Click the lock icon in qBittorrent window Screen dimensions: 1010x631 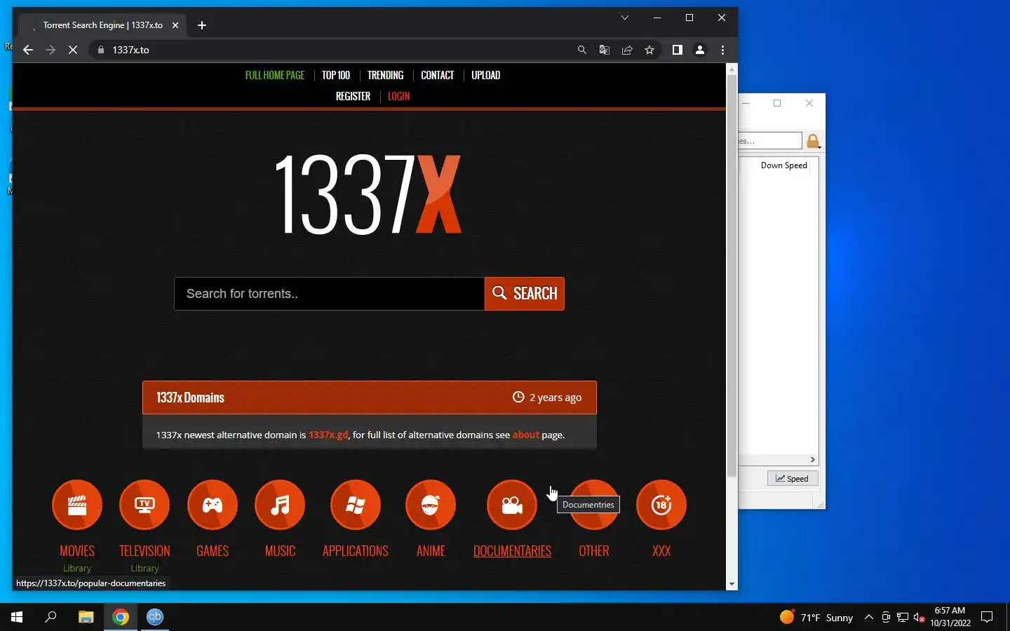tap(813, 141)
